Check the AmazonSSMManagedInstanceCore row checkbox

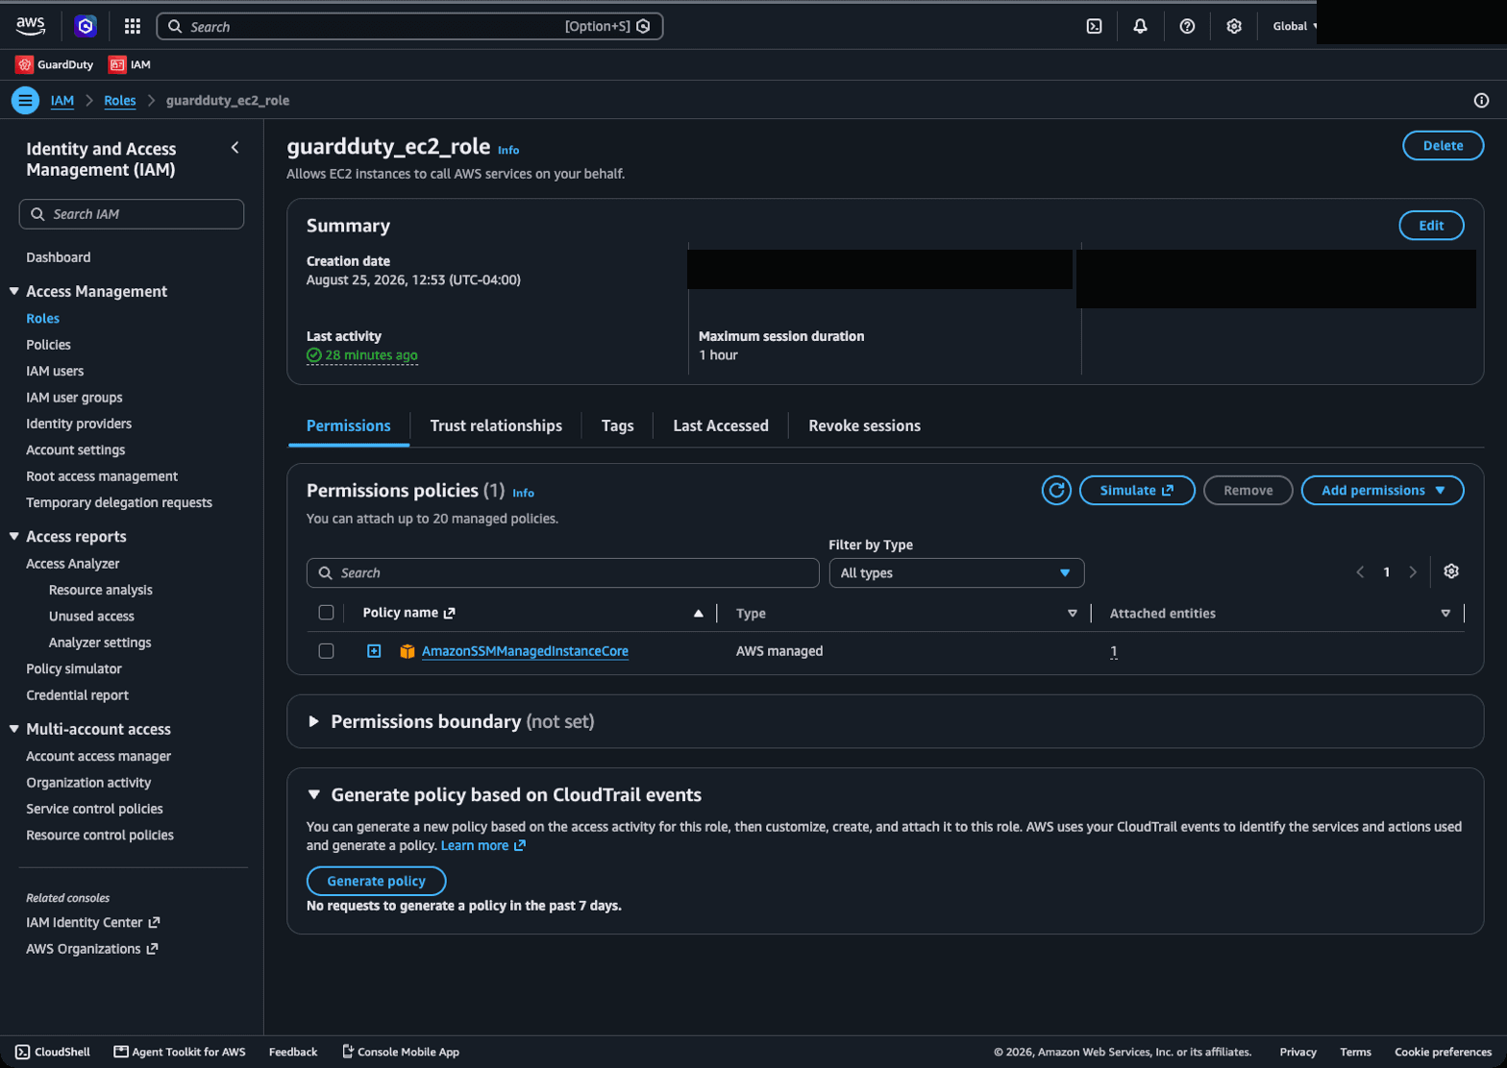click(326, 651)
